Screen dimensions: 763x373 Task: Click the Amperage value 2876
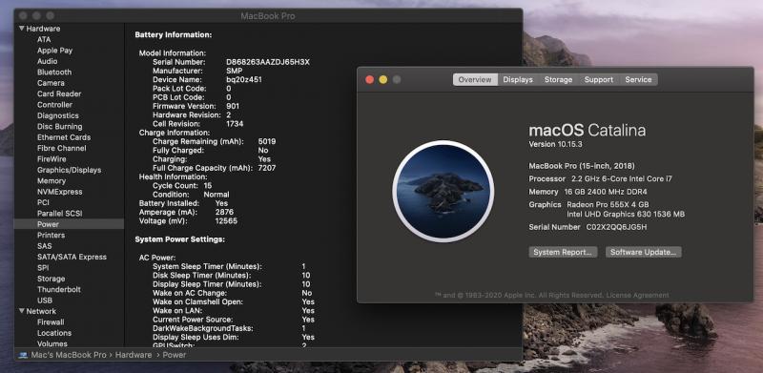pyautogui.click(x=224, y=213)
